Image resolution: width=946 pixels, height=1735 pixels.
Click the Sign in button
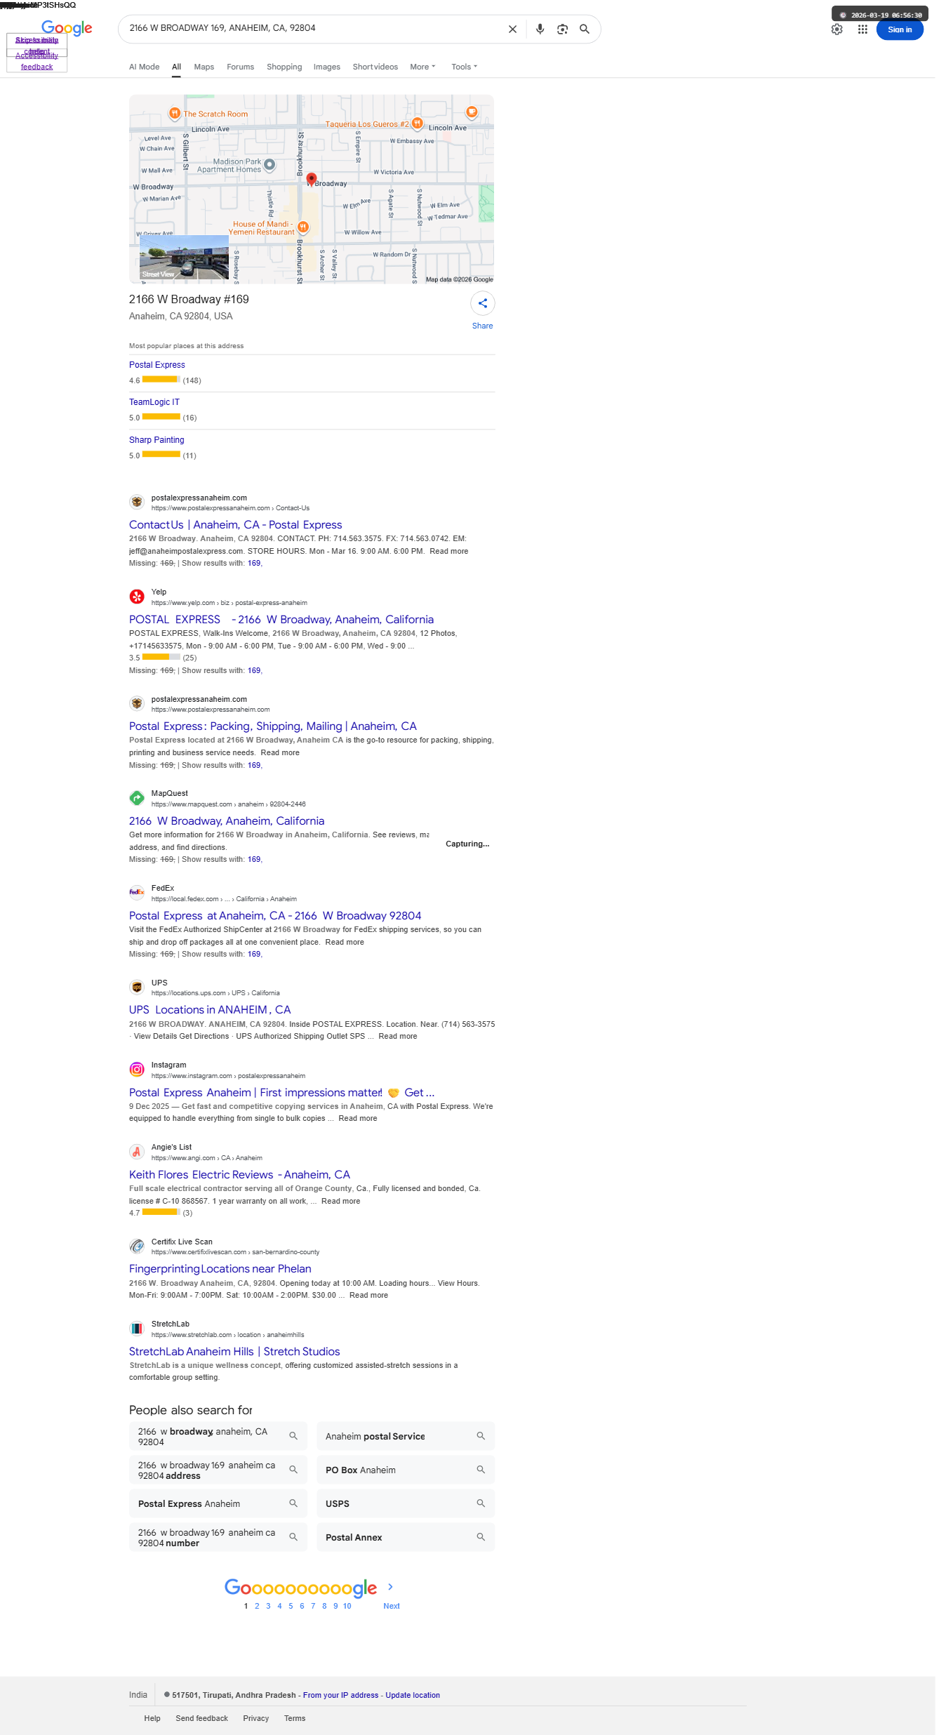point(900,29)
